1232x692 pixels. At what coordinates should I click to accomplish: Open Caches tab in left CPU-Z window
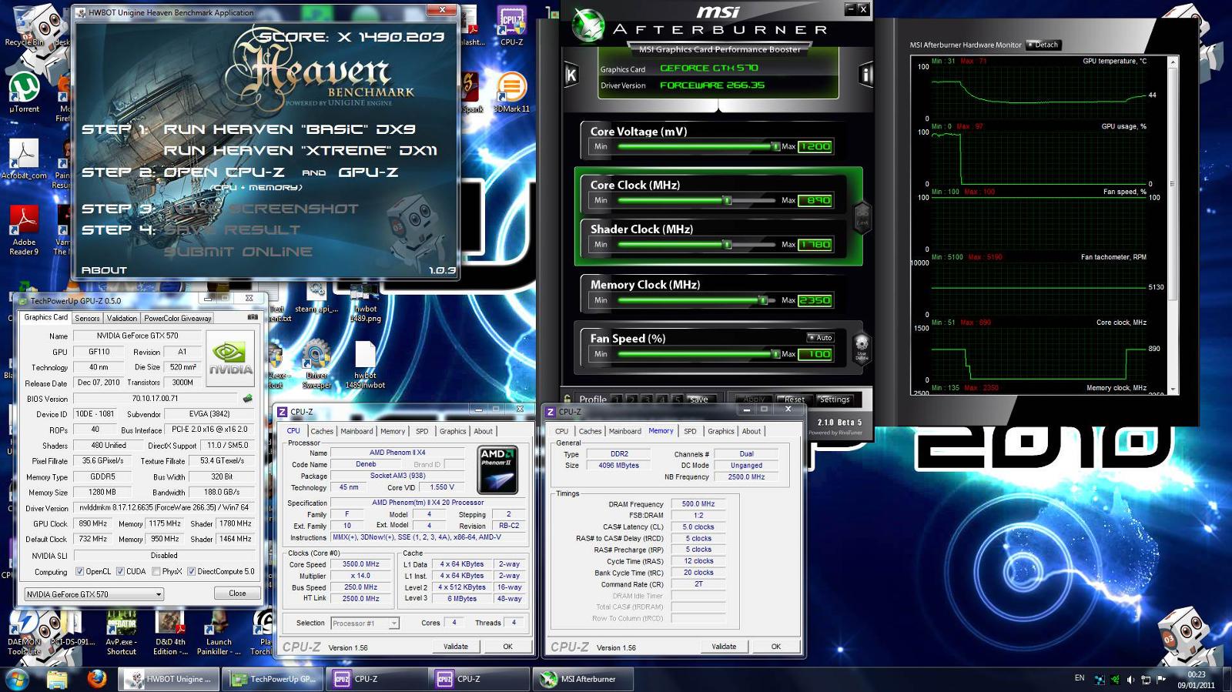(322, 431)
